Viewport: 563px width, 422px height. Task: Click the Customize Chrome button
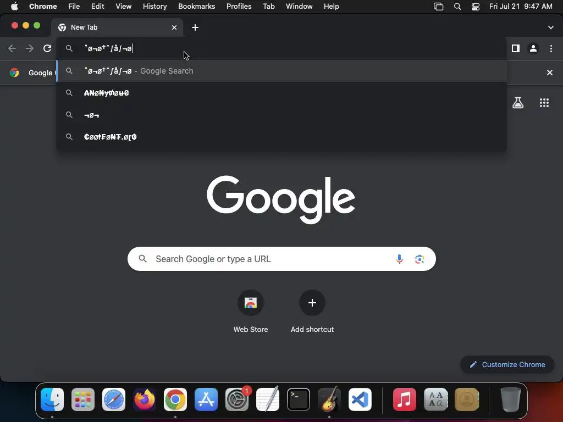(507, 365)
